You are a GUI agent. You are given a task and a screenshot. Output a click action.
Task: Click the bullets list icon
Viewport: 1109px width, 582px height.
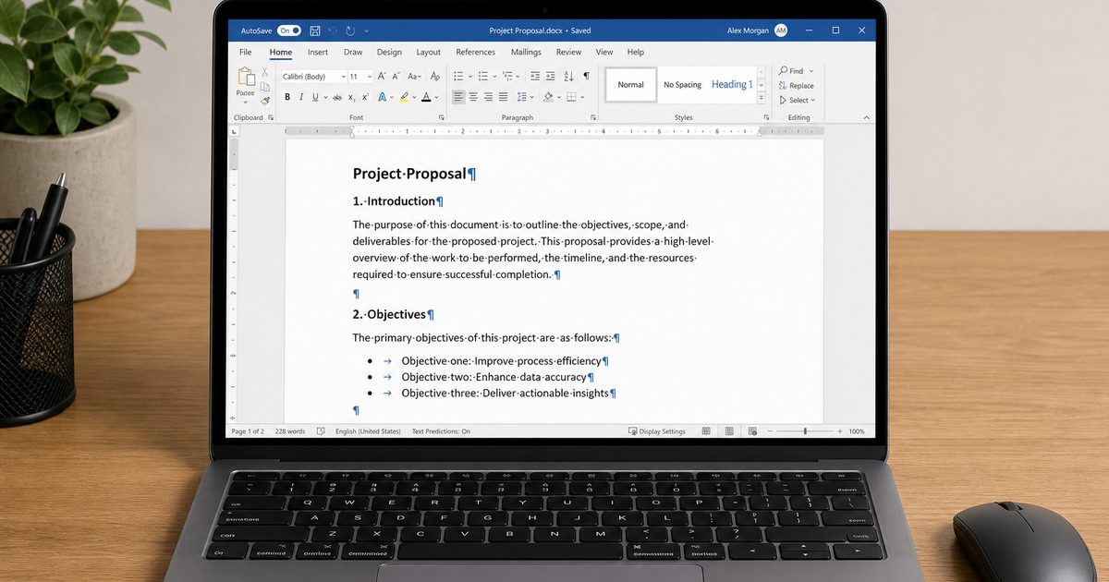pyautogui.click(x=457, y=76)
